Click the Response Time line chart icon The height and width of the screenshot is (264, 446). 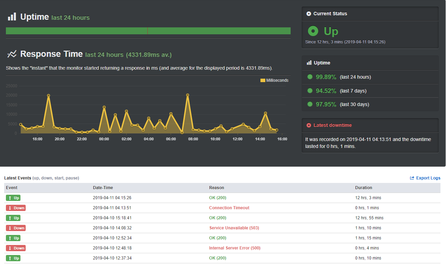coord(12,54)
